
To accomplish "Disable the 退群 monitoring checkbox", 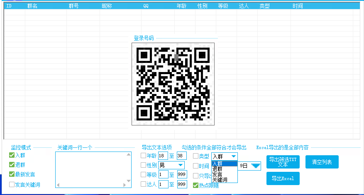I will click(x=12, y=165).
